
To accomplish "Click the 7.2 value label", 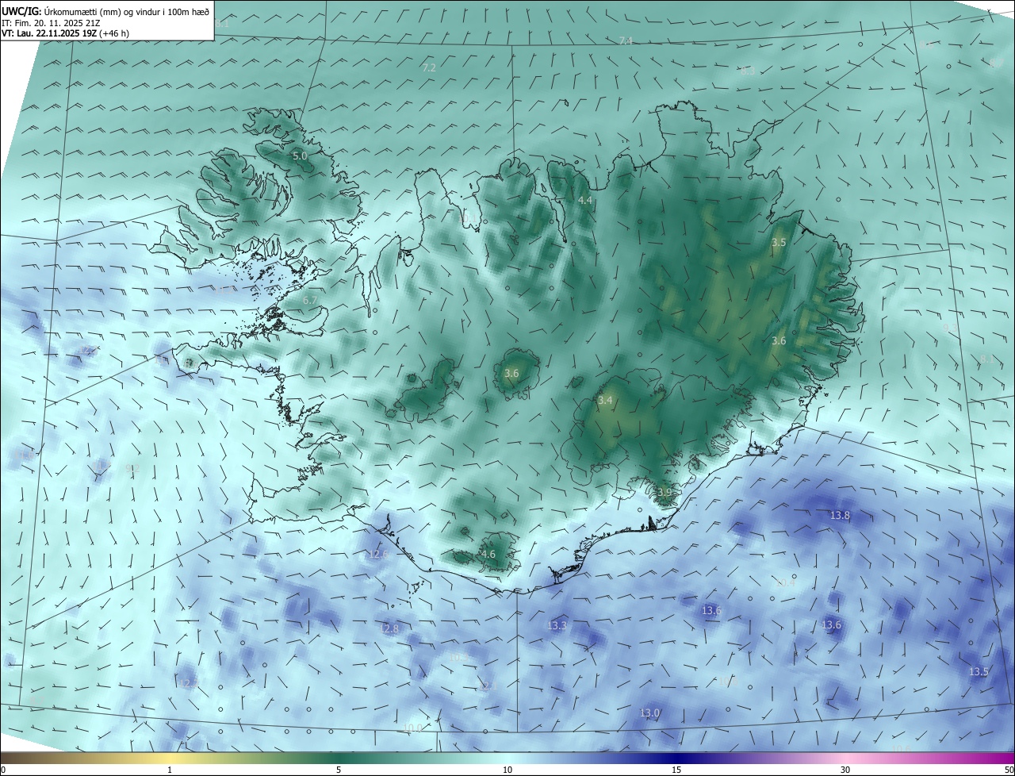I will click(x=429, y=67).
